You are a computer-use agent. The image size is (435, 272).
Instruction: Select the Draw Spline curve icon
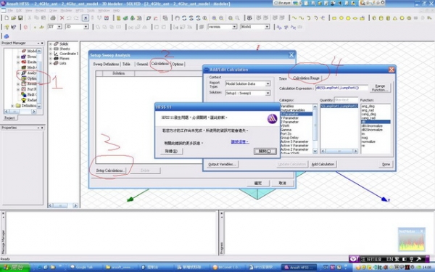[302, 18]
